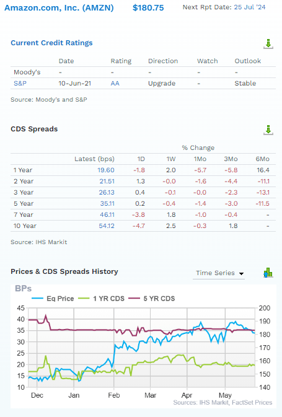
Task: Select the 10-Jun-21 rating date
Action: click(75, 83)
